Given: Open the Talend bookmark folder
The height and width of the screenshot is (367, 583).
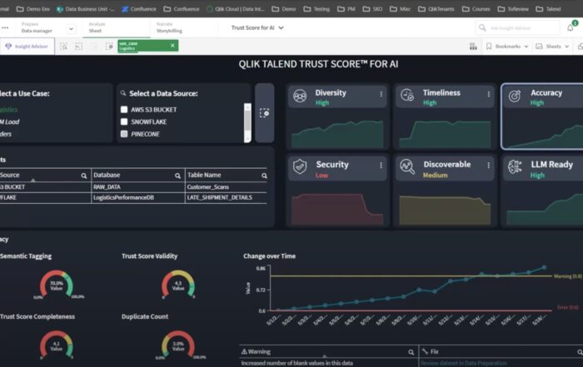Looking at the screenshot, I should pyautogui.click(x=548, y=8).
